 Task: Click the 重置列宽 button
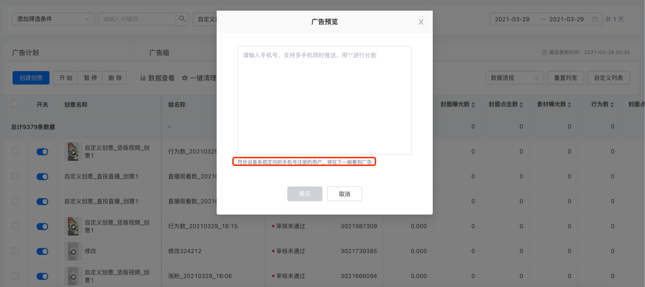[566, 78]
